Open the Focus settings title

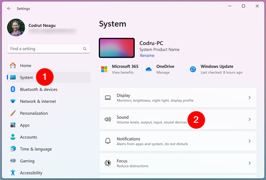(x=122, y=161)
